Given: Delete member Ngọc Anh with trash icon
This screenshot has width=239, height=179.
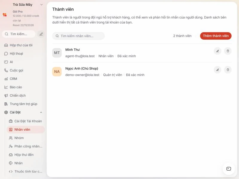Looking at the screenshot, I should coord(228,70).
